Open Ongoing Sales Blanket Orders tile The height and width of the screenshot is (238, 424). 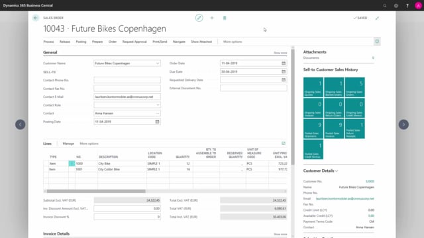tap(334, 87)
